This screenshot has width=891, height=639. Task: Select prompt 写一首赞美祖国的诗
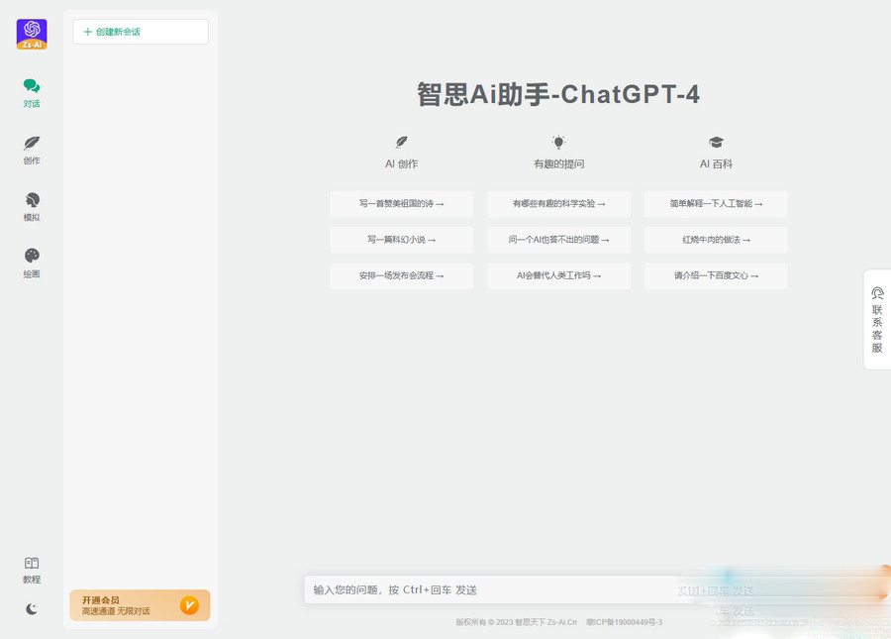(x=402, y=203)
